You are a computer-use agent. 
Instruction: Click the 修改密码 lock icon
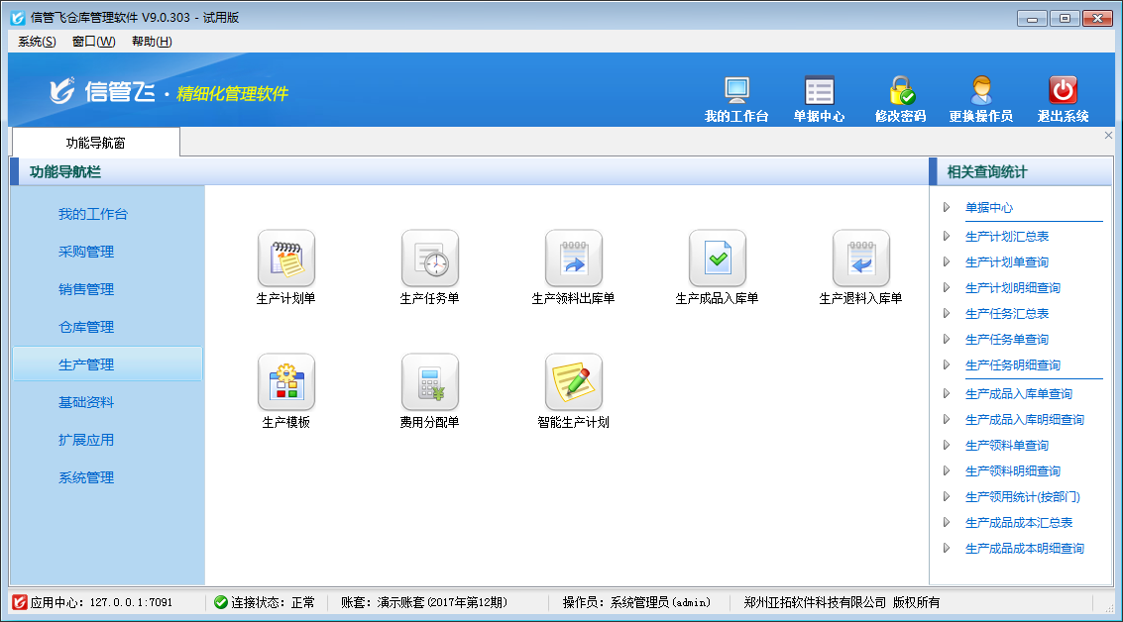(900, 91)
